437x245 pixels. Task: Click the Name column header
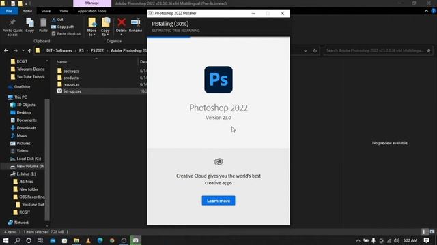pyautogui.click(x=61, y=62)
